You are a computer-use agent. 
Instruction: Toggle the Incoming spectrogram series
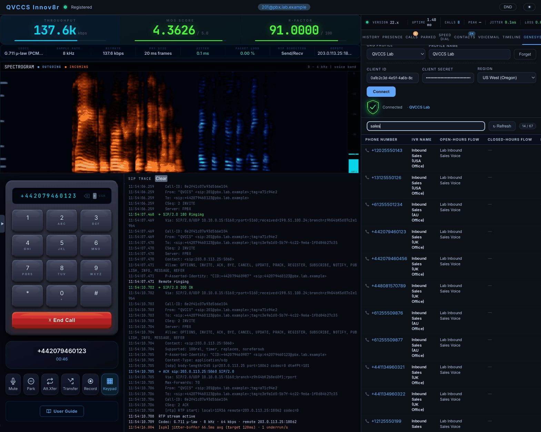point(77,67)
